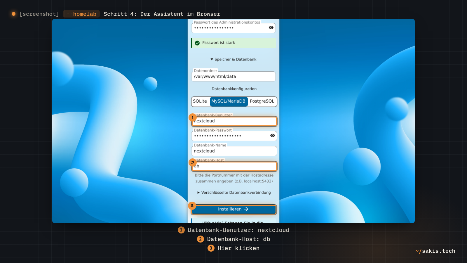Click the ~/sakis.tech text

(x=435, y=251)
